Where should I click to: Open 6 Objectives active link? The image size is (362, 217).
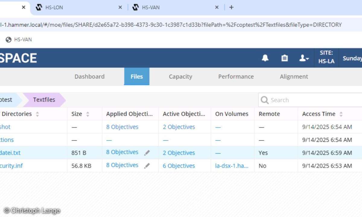coord(179,166)
